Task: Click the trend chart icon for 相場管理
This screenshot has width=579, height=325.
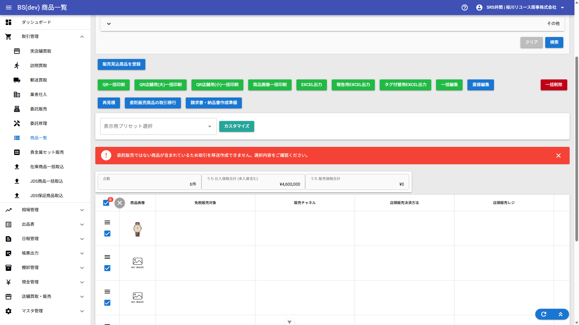Action: [x=8, y=210]
